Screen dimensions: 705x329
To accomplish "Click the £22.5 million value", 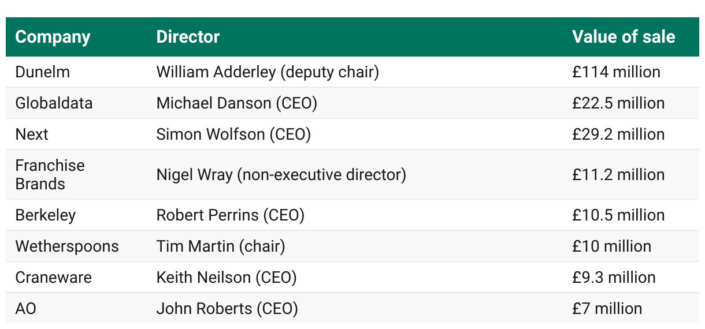I will (x=618, y=103).
